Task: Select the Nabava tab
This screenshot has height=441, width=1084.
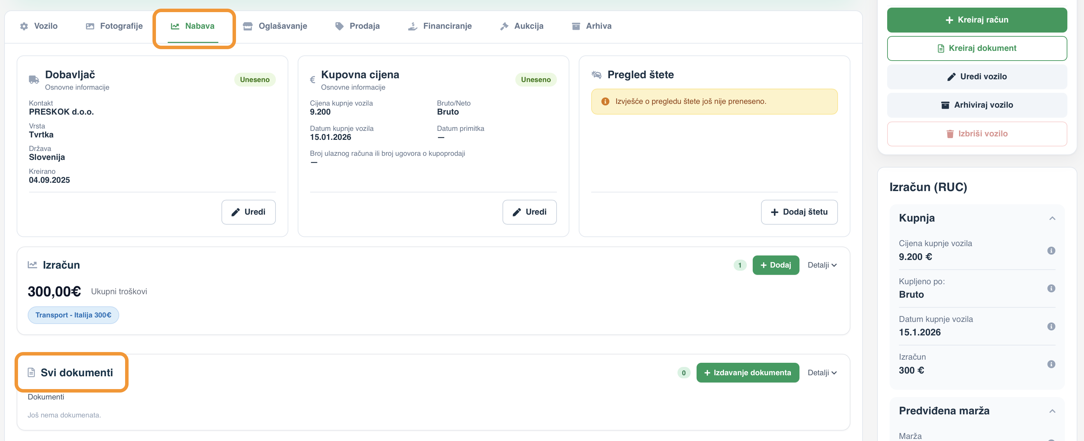Action: coord(193,26)
